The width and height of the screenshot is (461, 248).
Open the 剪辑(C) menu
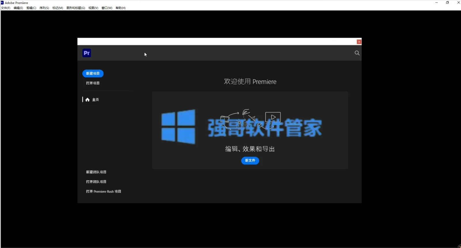31,8
